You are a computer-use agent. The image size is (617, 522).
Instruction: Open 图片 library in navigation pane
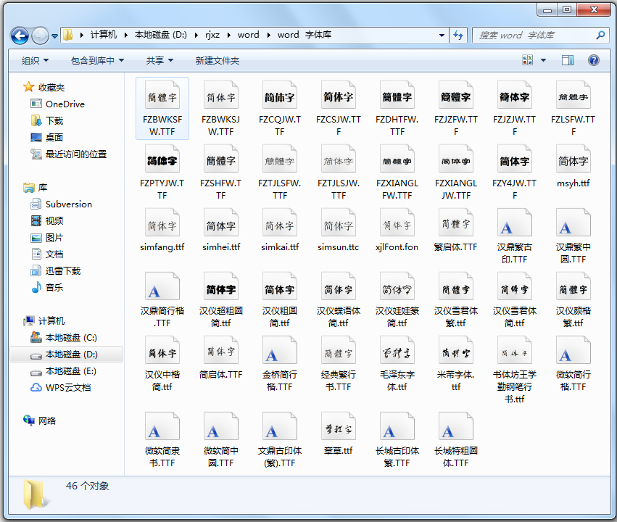54,237
